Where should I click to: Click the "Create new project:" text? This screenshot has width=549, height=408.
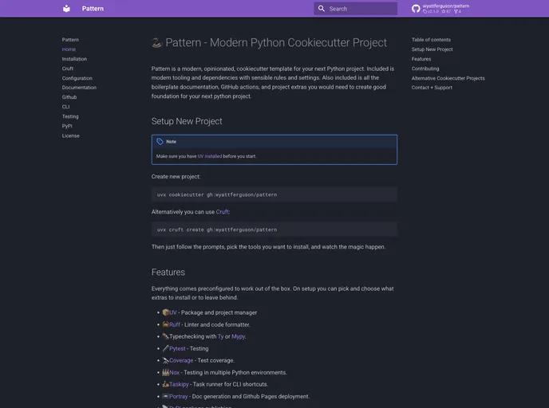(x=176, y=177)
